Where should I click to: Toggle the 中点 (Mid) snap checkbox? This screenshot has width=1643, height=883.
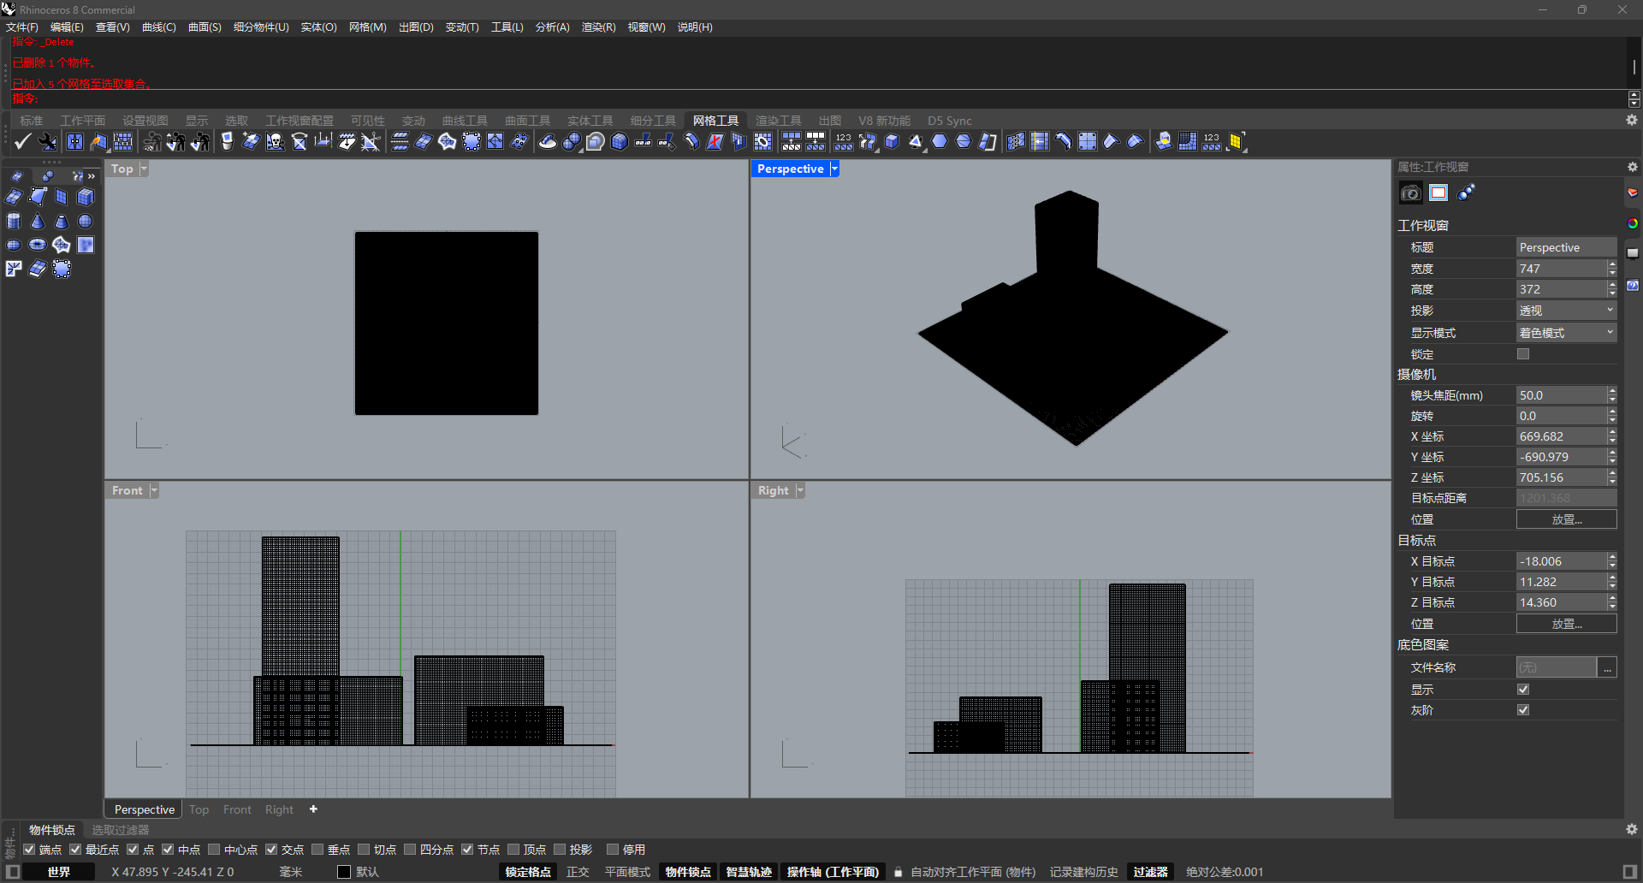pyautogui.click(x=168, y=850)
